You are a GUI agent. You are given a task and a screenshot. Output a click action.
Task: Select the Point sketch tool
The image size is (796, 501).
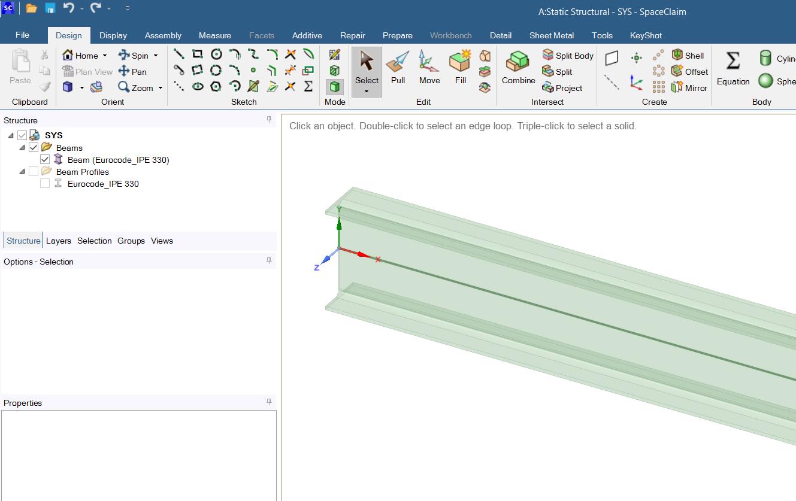coord(253,71)
